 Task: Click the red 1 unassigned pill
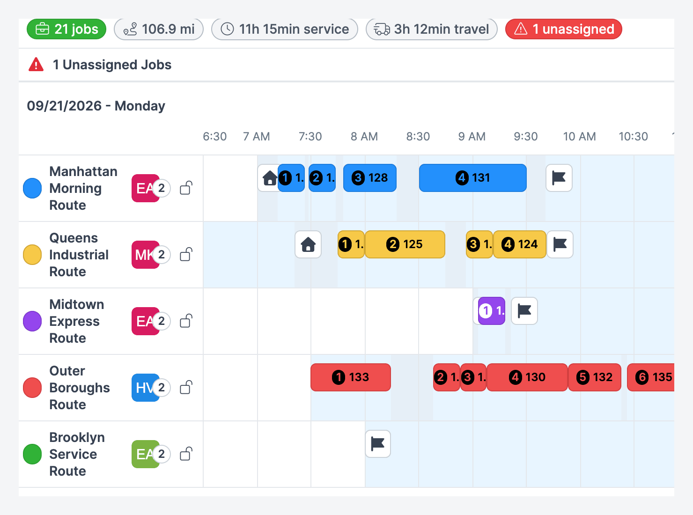click(x=564, y=29)
